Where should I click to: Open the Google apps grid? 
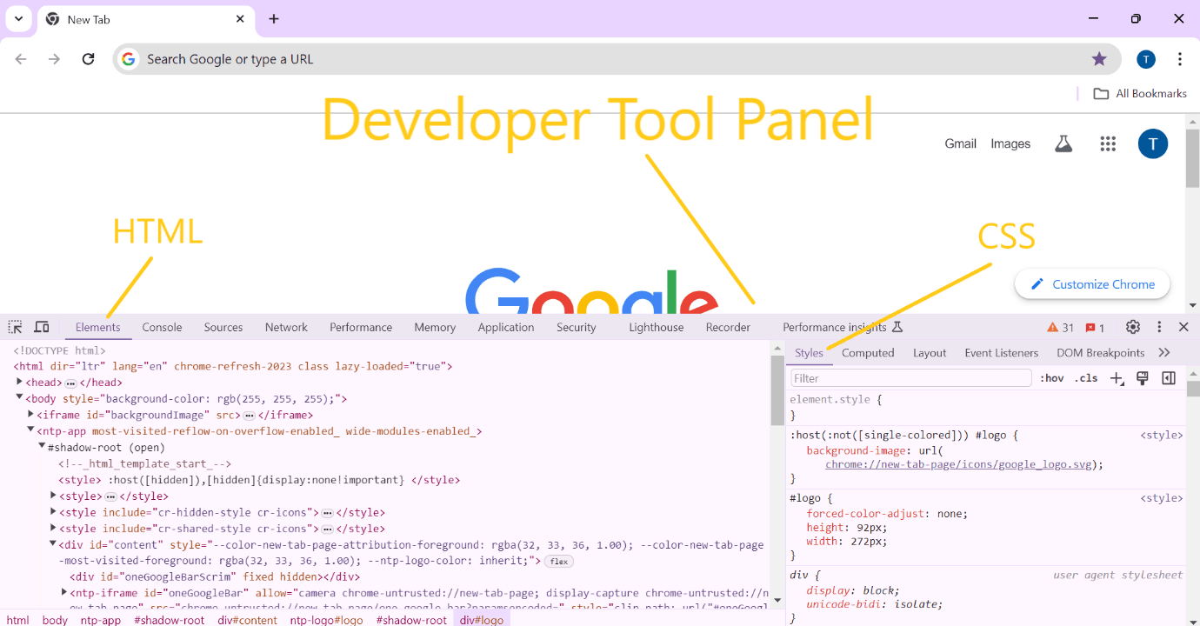[1108, 143]
